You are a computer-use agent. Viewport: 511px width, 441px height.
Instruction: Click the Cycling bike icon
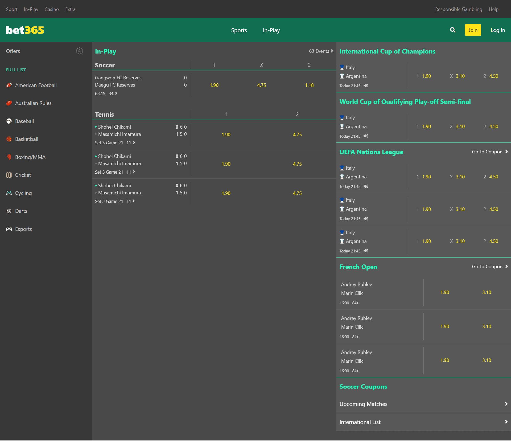(x=9, y=193)
